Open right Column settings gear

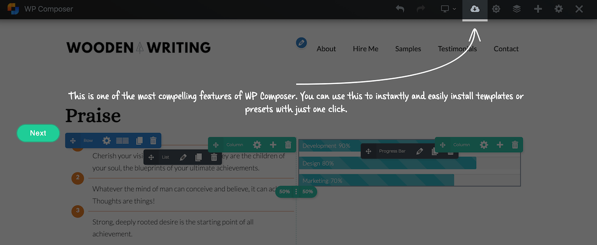pyautogui.click(x=484, y=145)
